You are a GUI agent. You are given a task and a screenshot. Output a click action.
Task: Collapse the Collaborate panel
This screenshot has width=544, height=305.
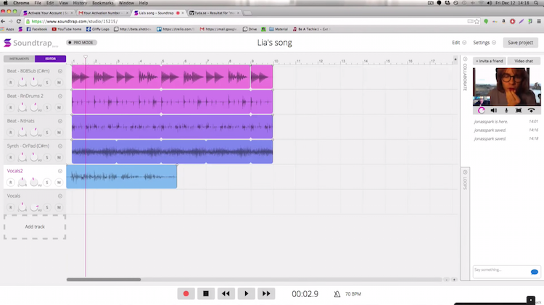point(465,59)
